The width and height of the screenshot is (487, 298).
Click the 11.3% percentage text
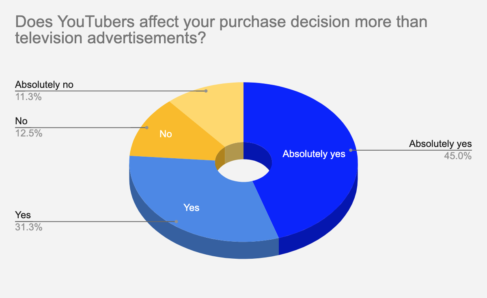click(x=28, y=97)
